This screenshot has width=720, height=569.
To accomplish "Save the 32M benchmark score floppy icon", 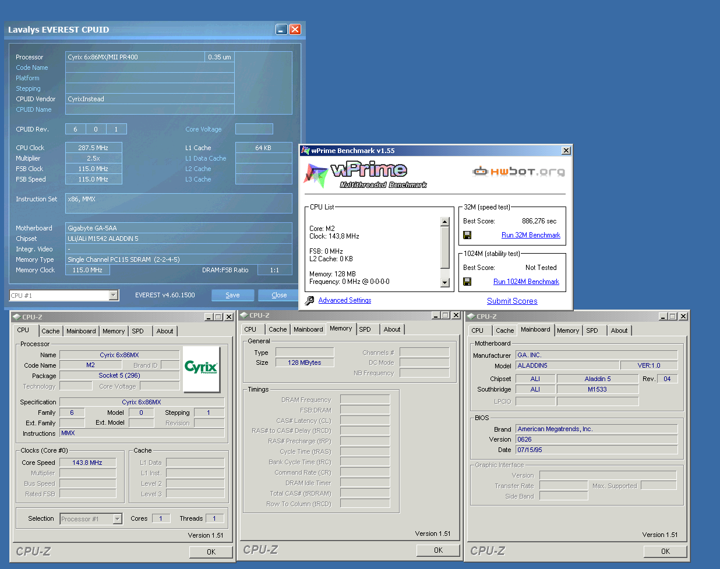I will [467, 235].
